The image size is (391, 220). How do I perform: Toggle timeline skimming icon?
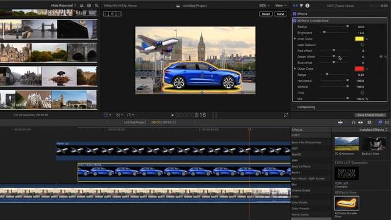click(340, 122)
